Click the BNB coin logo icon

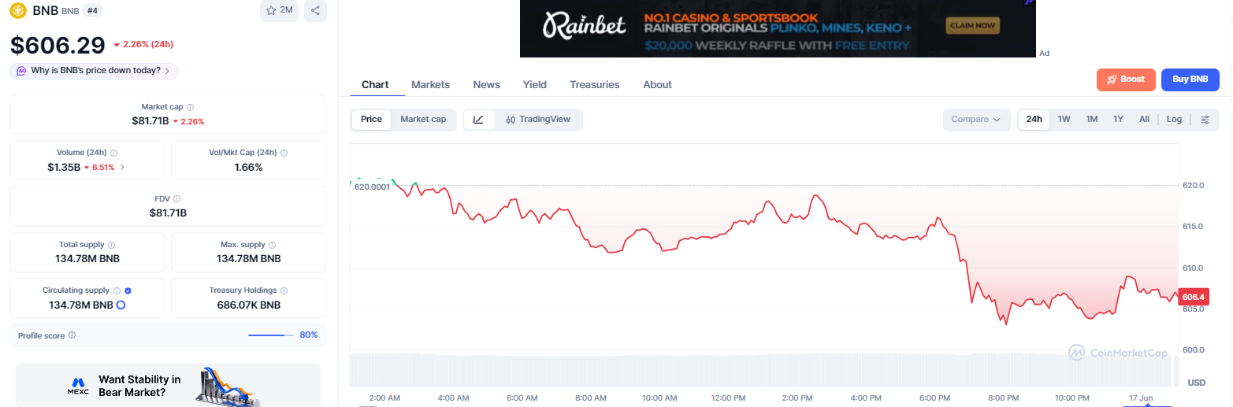click(x=18, y=10)
